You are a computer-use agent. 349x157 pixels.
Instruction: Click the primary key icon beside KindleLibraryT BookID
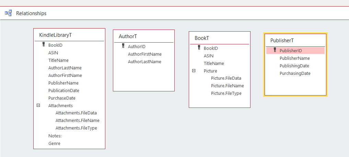point(44,45)
